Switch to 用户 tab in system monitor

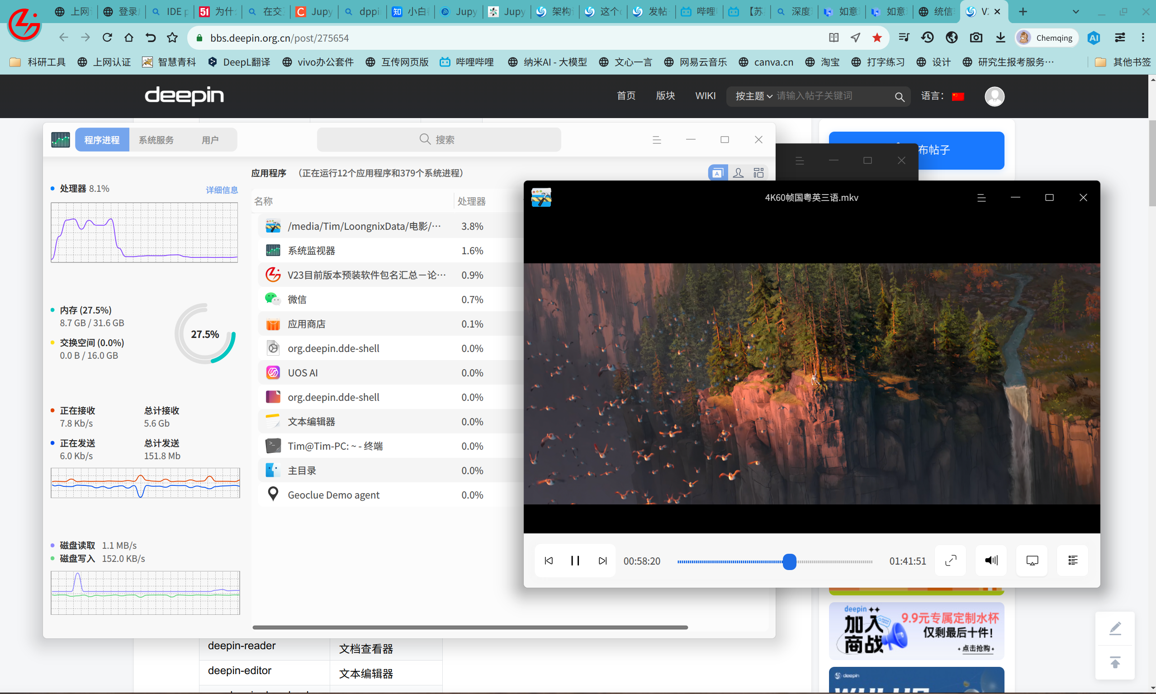(x=210, y=140)
